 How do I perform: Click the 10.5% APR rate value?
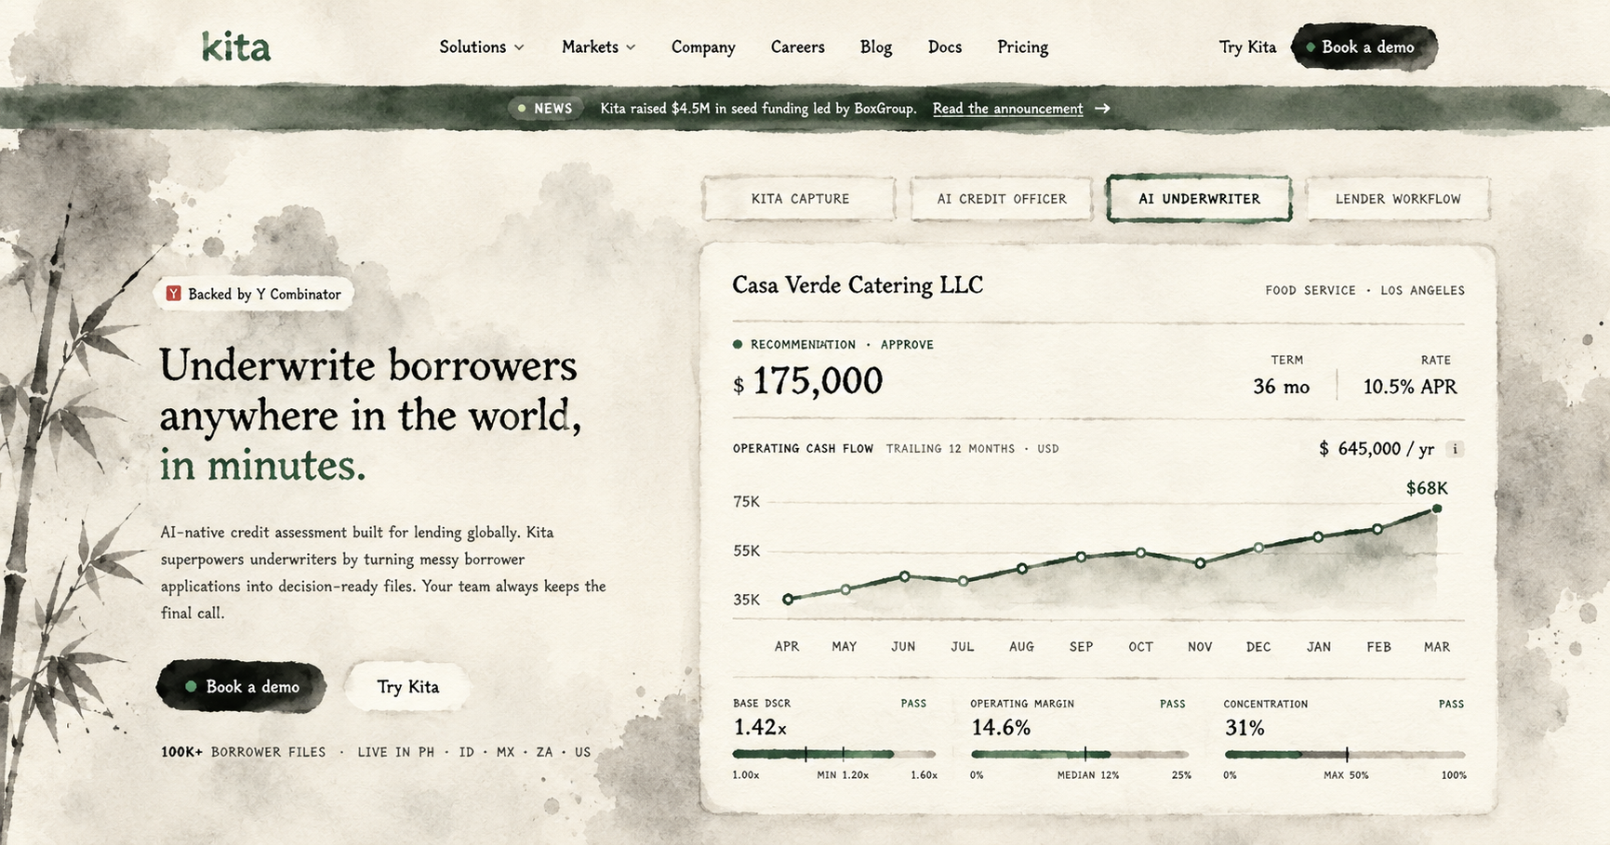click(x=1410, y=387)
